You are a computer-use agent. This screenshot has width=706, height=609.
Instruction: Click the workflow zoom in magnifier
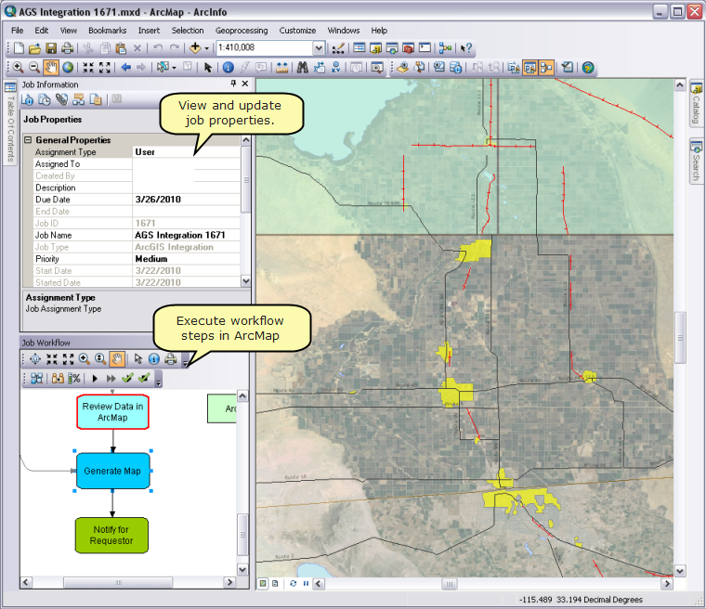tap(84, 358)
